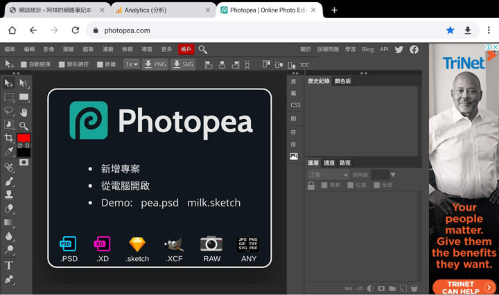Open the milk.sketch demo file
Screen dimensions: 499x295
(x=214, y=203)
